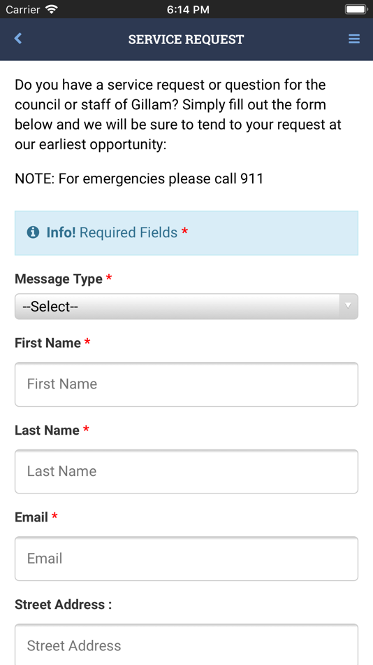This screenshot has height=665, width=373.
Task: Tap the battery icon in the status bar
Action: click(x=356, y=9)
